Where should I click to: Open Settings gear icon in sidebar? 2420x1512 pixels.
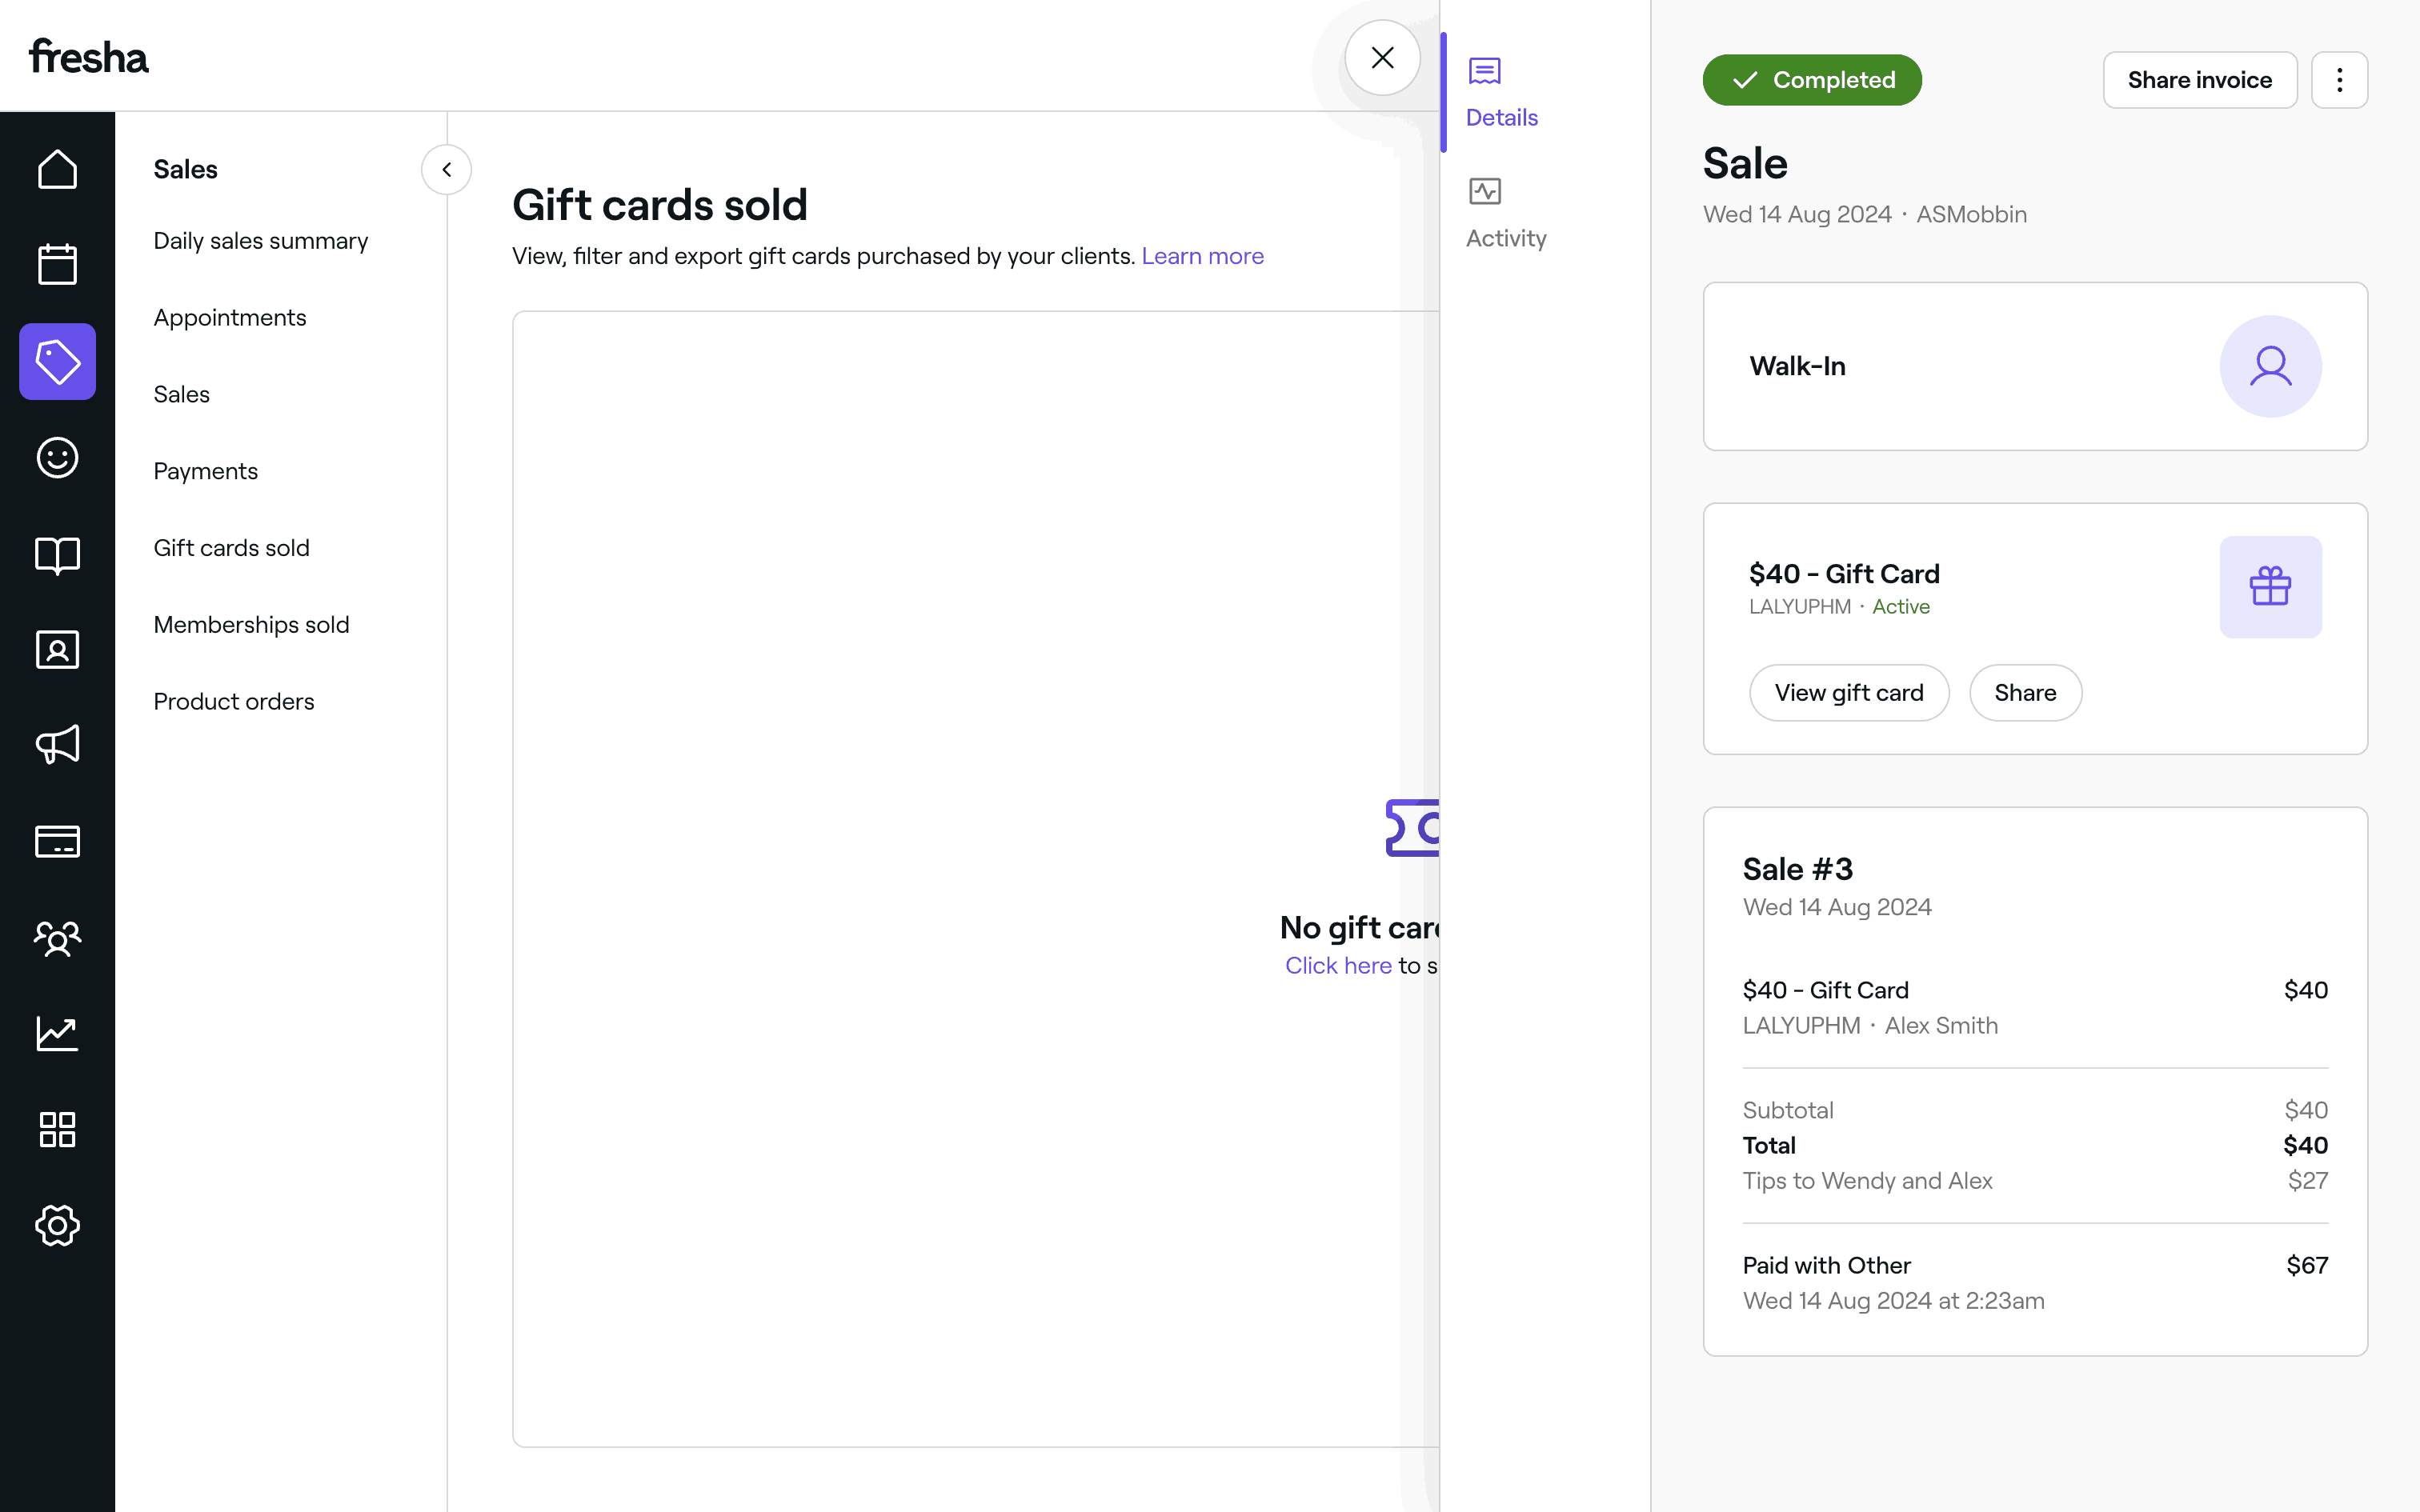pyautogui.click(x=57, y=1225)
